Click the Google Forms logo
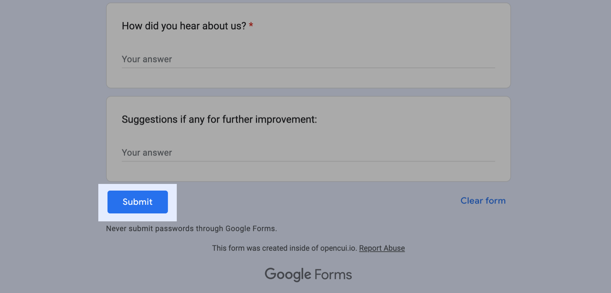Viewport: 611px width, 293px height. click(308, 274)
